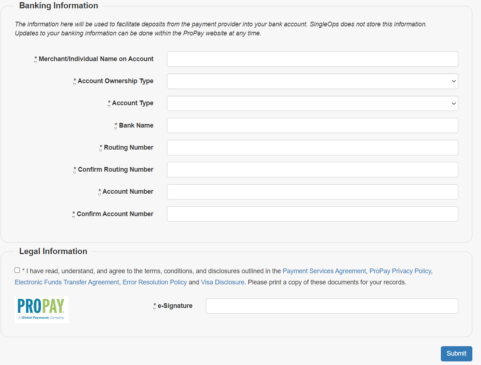
Task: Click the ProPay logo image
Action: [x=42, y=310]
